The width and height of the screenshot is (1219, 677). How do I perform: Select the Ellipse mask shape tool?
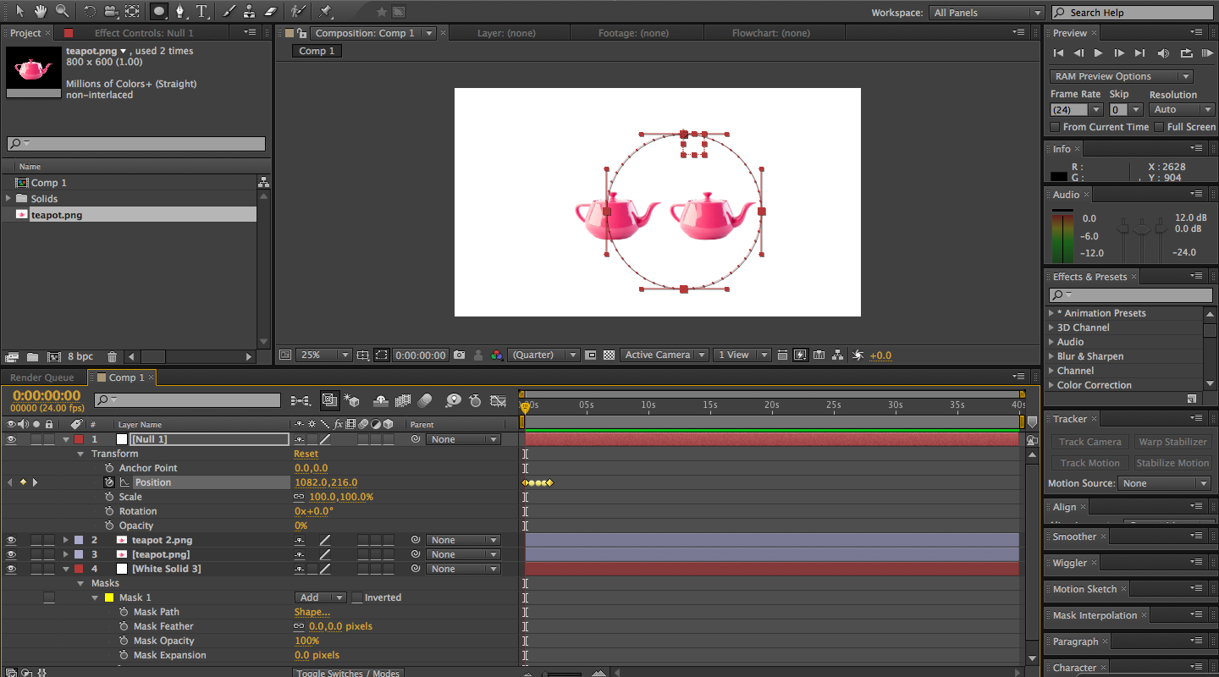point(158,11)
